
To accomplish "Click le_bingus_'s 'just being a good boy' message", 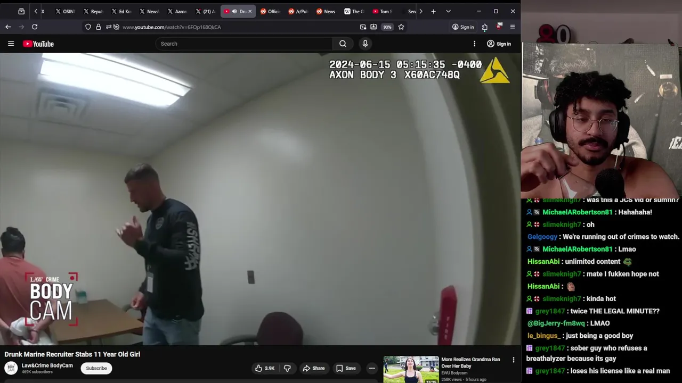I will coord(580,336).
